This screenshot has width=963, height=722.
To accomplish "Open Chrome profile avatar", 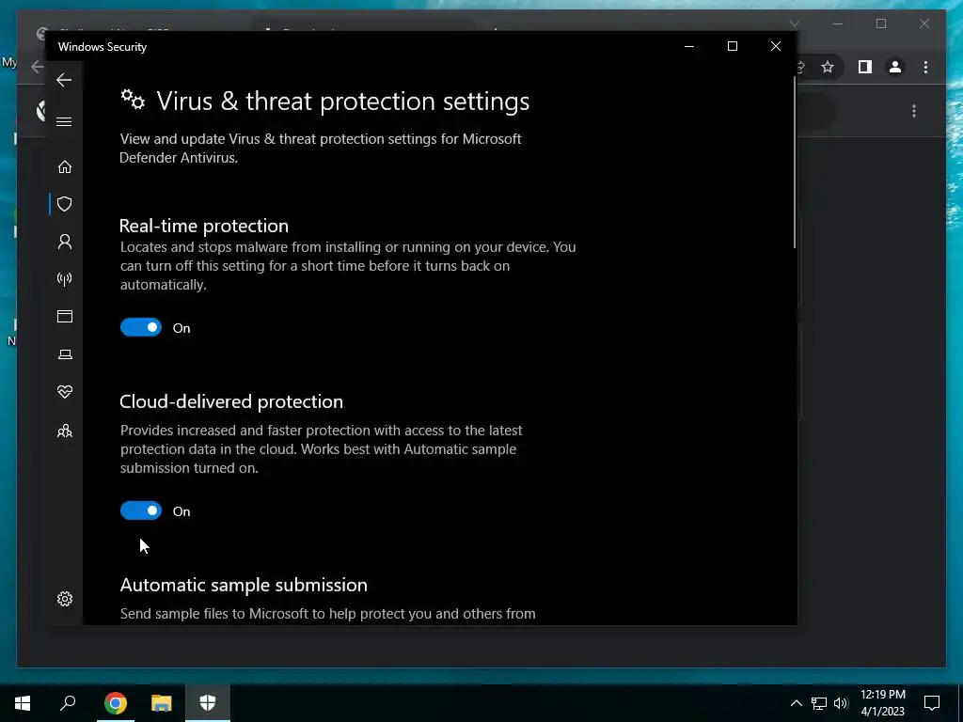I will tap(895, 67).
